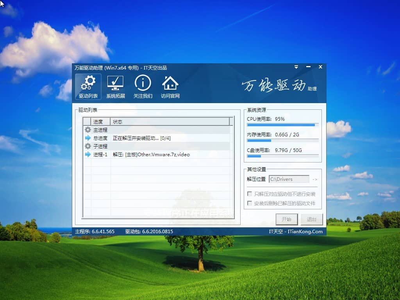Click the 主程序 version 6.6.41.565 text
Image resolution: width=400 pixels, height=300 pixels.
tap(95, 232)
